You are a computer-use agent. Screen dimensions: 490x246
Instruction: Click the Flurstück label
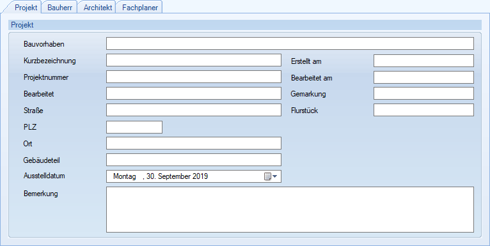pyautogui.click(x=304, y=111)
